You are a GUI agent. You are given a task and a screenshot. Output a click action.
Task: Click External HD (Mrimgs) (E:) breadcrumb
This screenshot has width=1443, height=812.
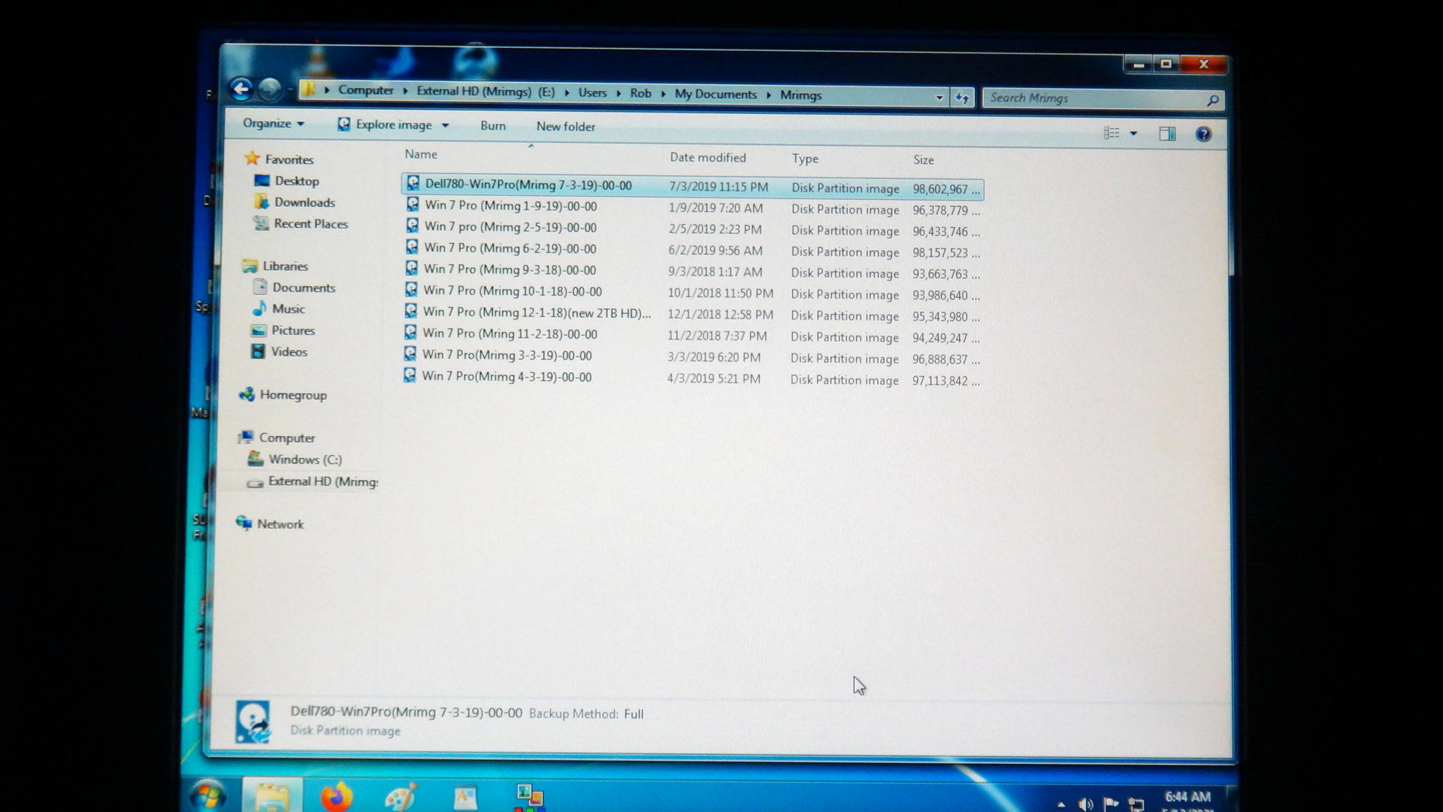coord(486,92)
